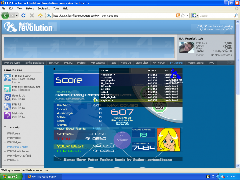Click inside the Google search field

point(214,15)
